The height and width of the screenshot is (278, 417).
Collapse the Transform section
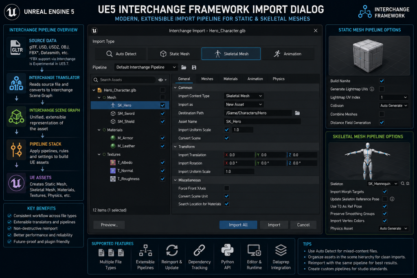click(175, 147)
